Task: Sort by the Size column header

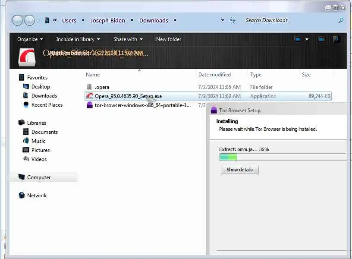Action: 306,75
